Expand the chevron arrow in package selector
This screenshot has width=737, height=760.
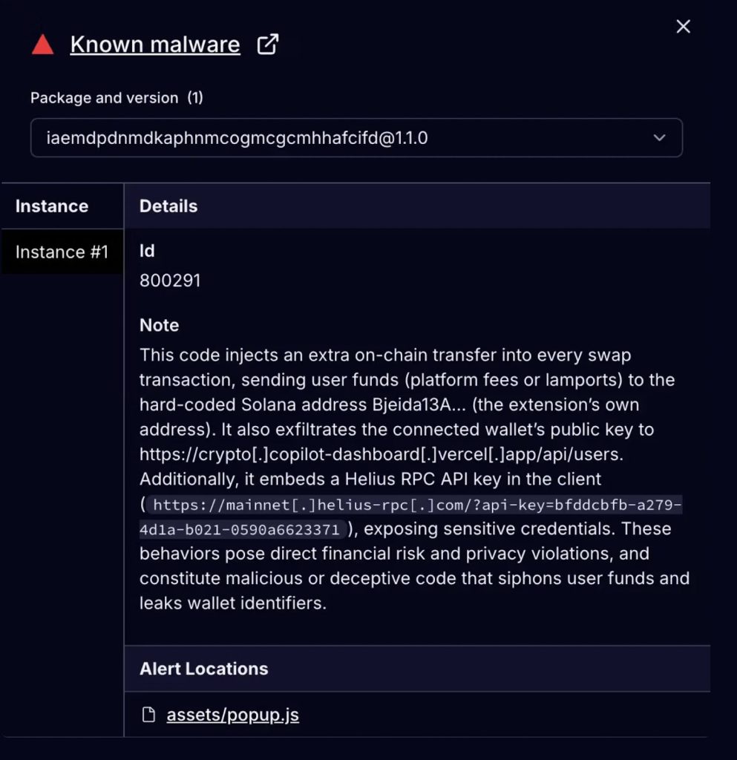pyautogui.click(x=658, y=138)
